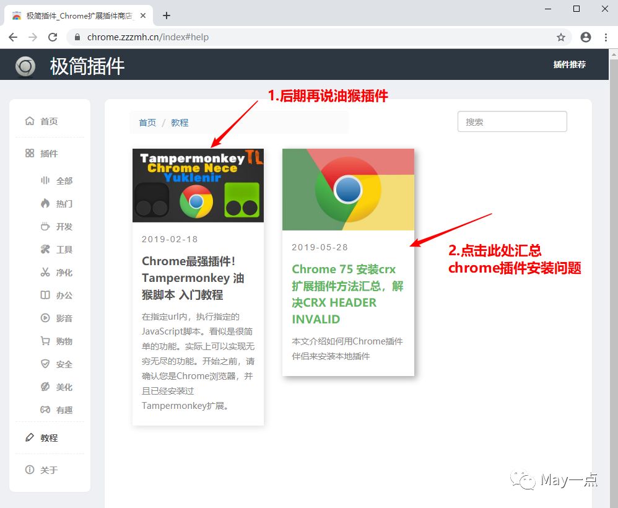Click the cart icon beside 购物

[x=45, y=341]
